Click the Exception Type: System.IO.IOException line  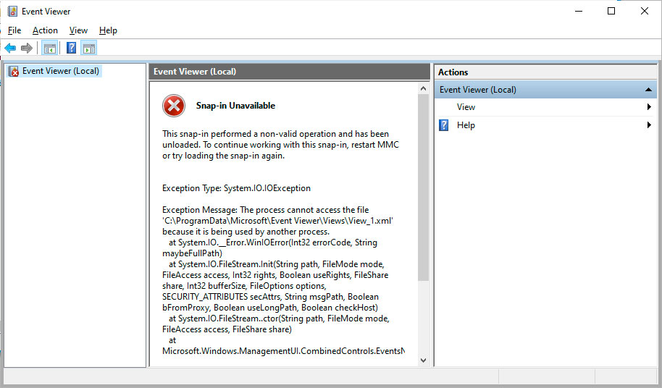[236, 188]
